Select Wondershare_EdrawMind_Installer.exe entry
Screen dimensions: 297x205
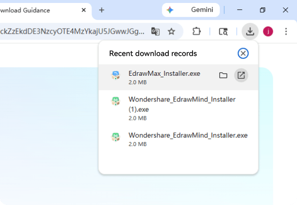[178, 139]
